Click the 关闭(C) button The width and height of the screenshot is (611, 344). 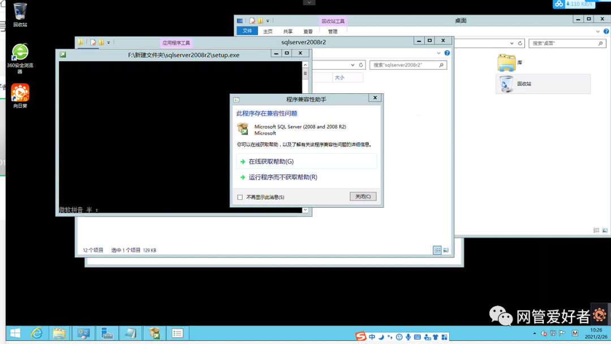point(363,196)
